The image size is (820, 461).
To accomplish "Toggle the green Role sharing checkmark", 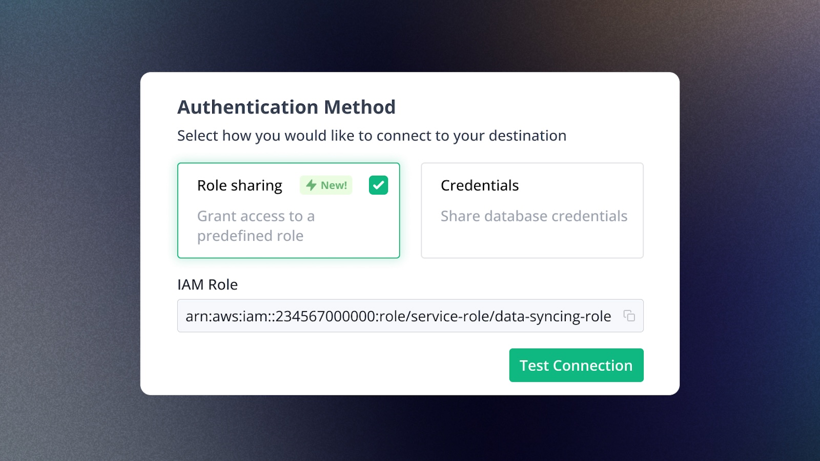I will (378, 185).
